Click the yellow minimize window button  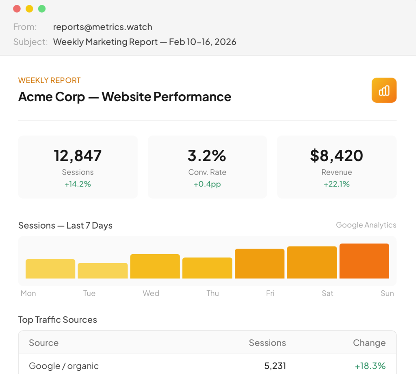click(x=29, y=9)
